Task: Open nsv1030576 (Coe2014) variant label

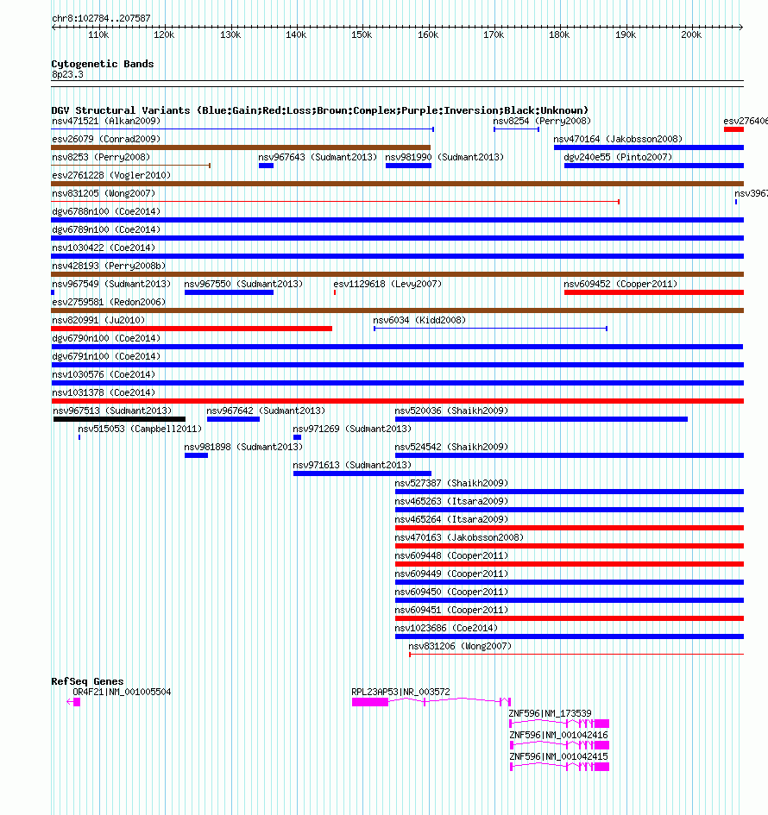Action: [104, 375]
